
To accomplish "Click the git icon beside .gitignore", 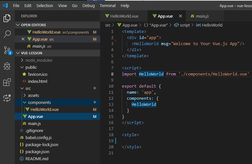I will coord(22,130).
